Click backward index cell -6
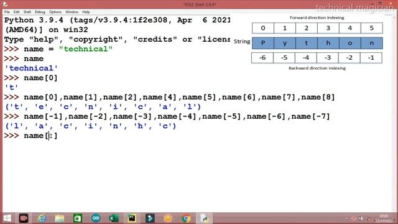The height and width of the screenshot is (224, 398). pos(262,58)
